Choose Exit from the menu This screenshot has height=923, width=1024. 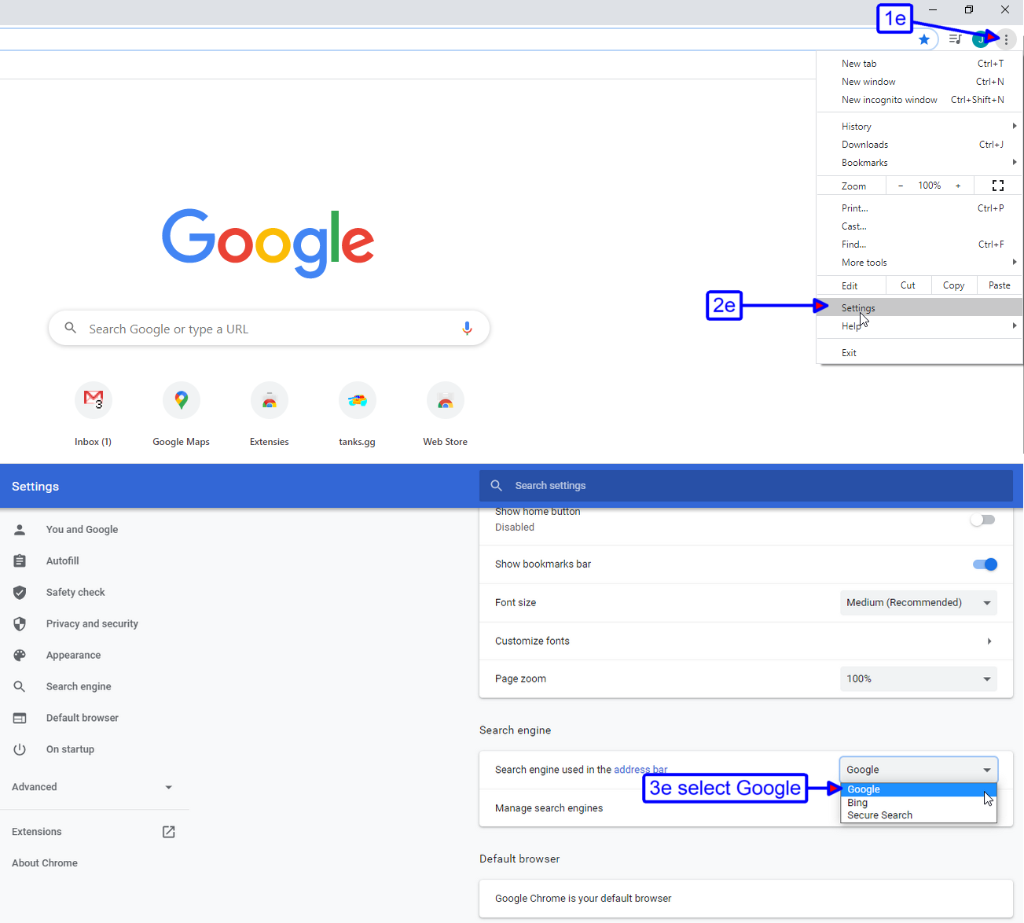pyautogui.click(x=919, y=353)
